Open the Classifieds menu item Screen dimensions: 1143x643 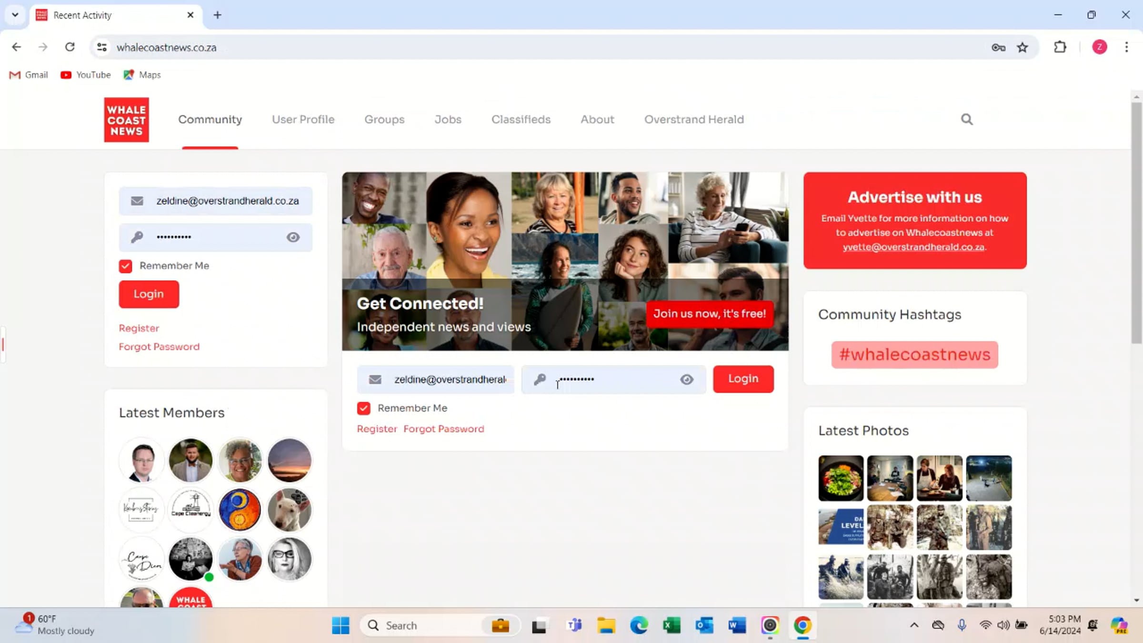[521, 120]
